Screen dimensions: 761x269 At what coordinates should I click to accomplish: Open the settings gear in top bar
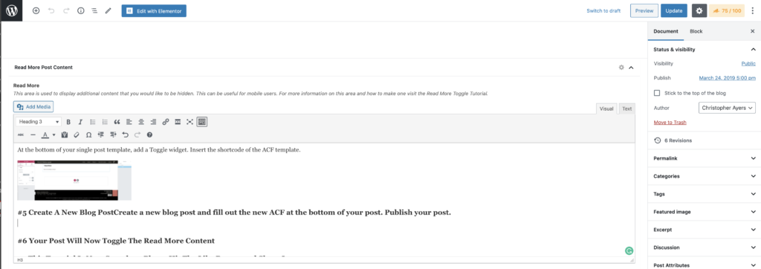pos(699,10)
